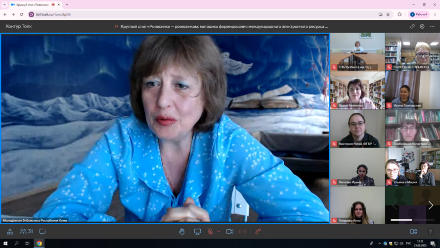Open the three-dot more options menu
440x248 pixels.
[432, 26]
